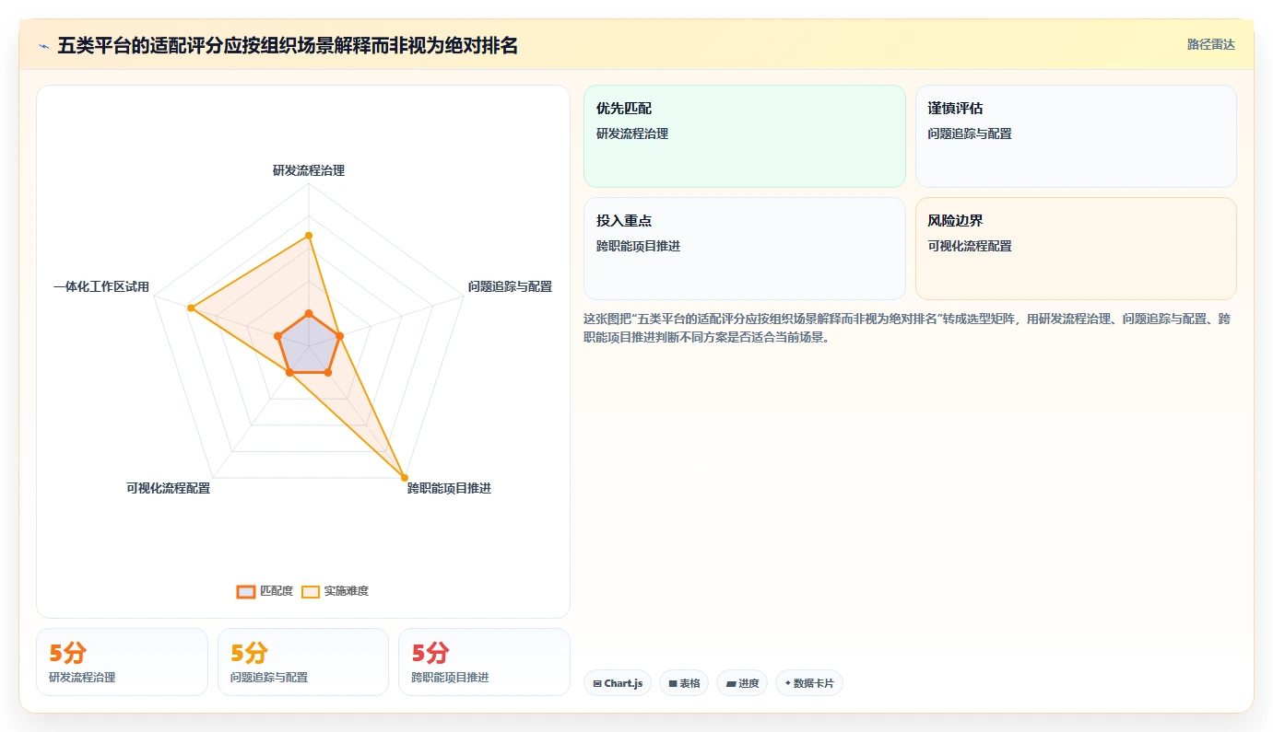The width and height of the screenshot is (1273, 732).
Task: Click the radar axis label 跨职能项目推进
Action: pos(450,488)
